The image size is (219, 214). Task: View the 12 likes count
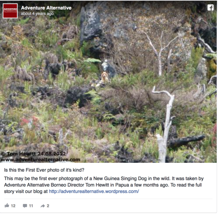tap(13, 206)
